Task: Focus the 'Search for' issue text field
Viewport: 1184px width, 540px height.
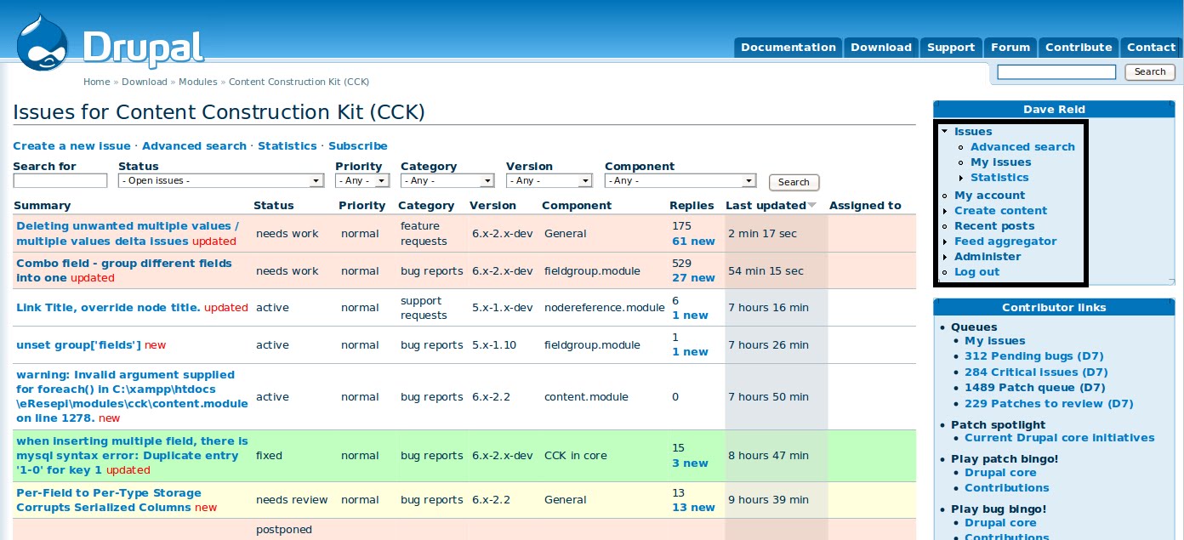Action: pos(60,180)
